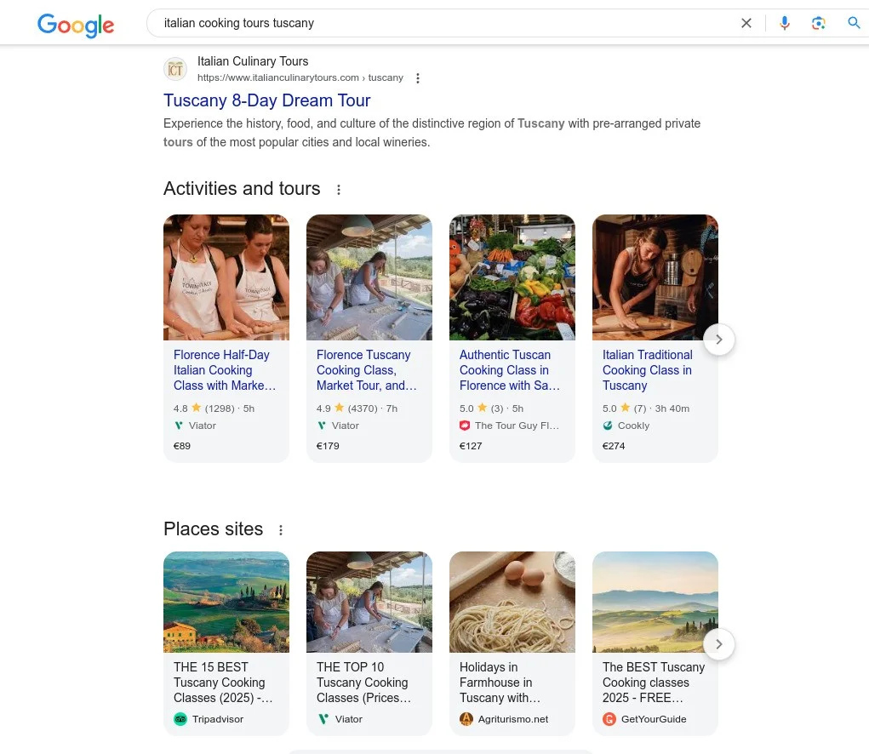
Task: Click inside the Google search input field
Action: 443,23
